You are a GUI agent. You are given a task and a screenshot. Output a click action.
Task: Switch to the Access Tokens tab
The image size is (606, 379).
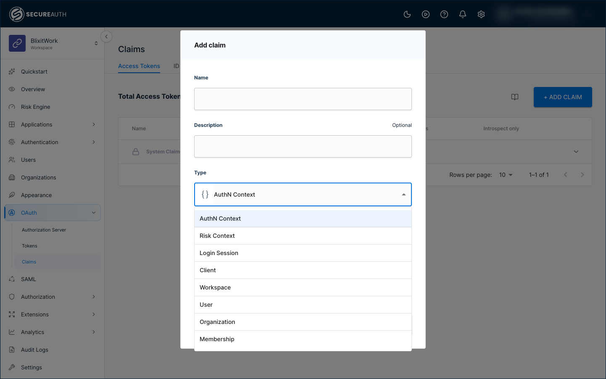[139, 66]
